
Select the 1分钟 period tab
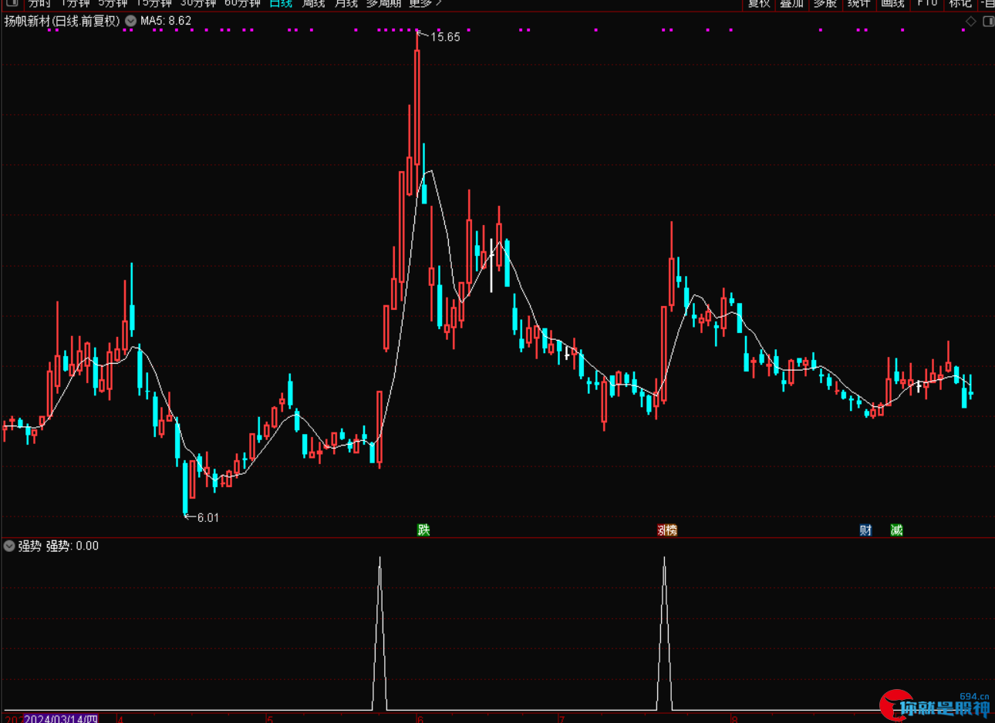coord(76,3)
